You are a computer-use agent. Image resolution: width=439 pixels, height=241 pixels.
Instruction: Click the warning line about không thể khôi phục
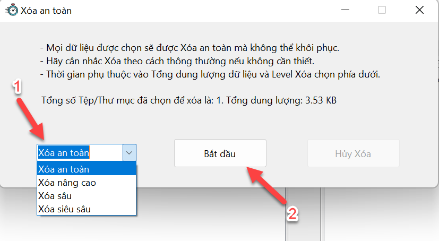pos(190,48)
